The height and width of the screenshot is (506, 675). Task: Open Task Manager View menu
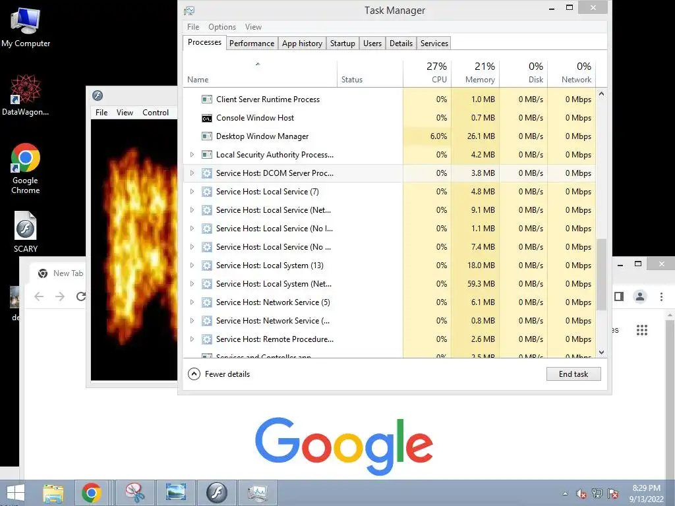click(x=254, y=26)
